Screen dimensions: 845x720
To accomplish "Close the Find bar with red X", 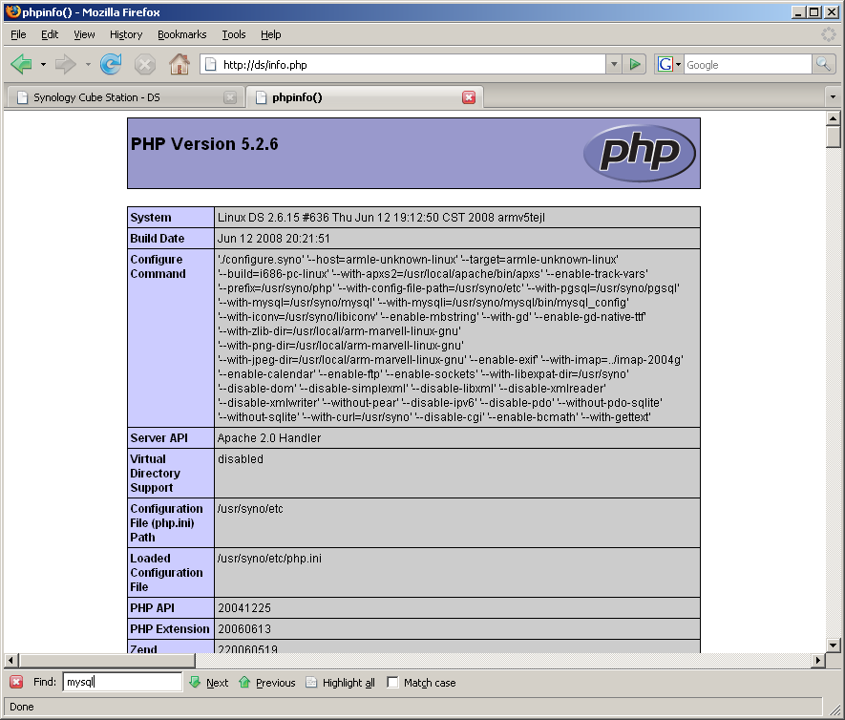I will pos(16,682).
